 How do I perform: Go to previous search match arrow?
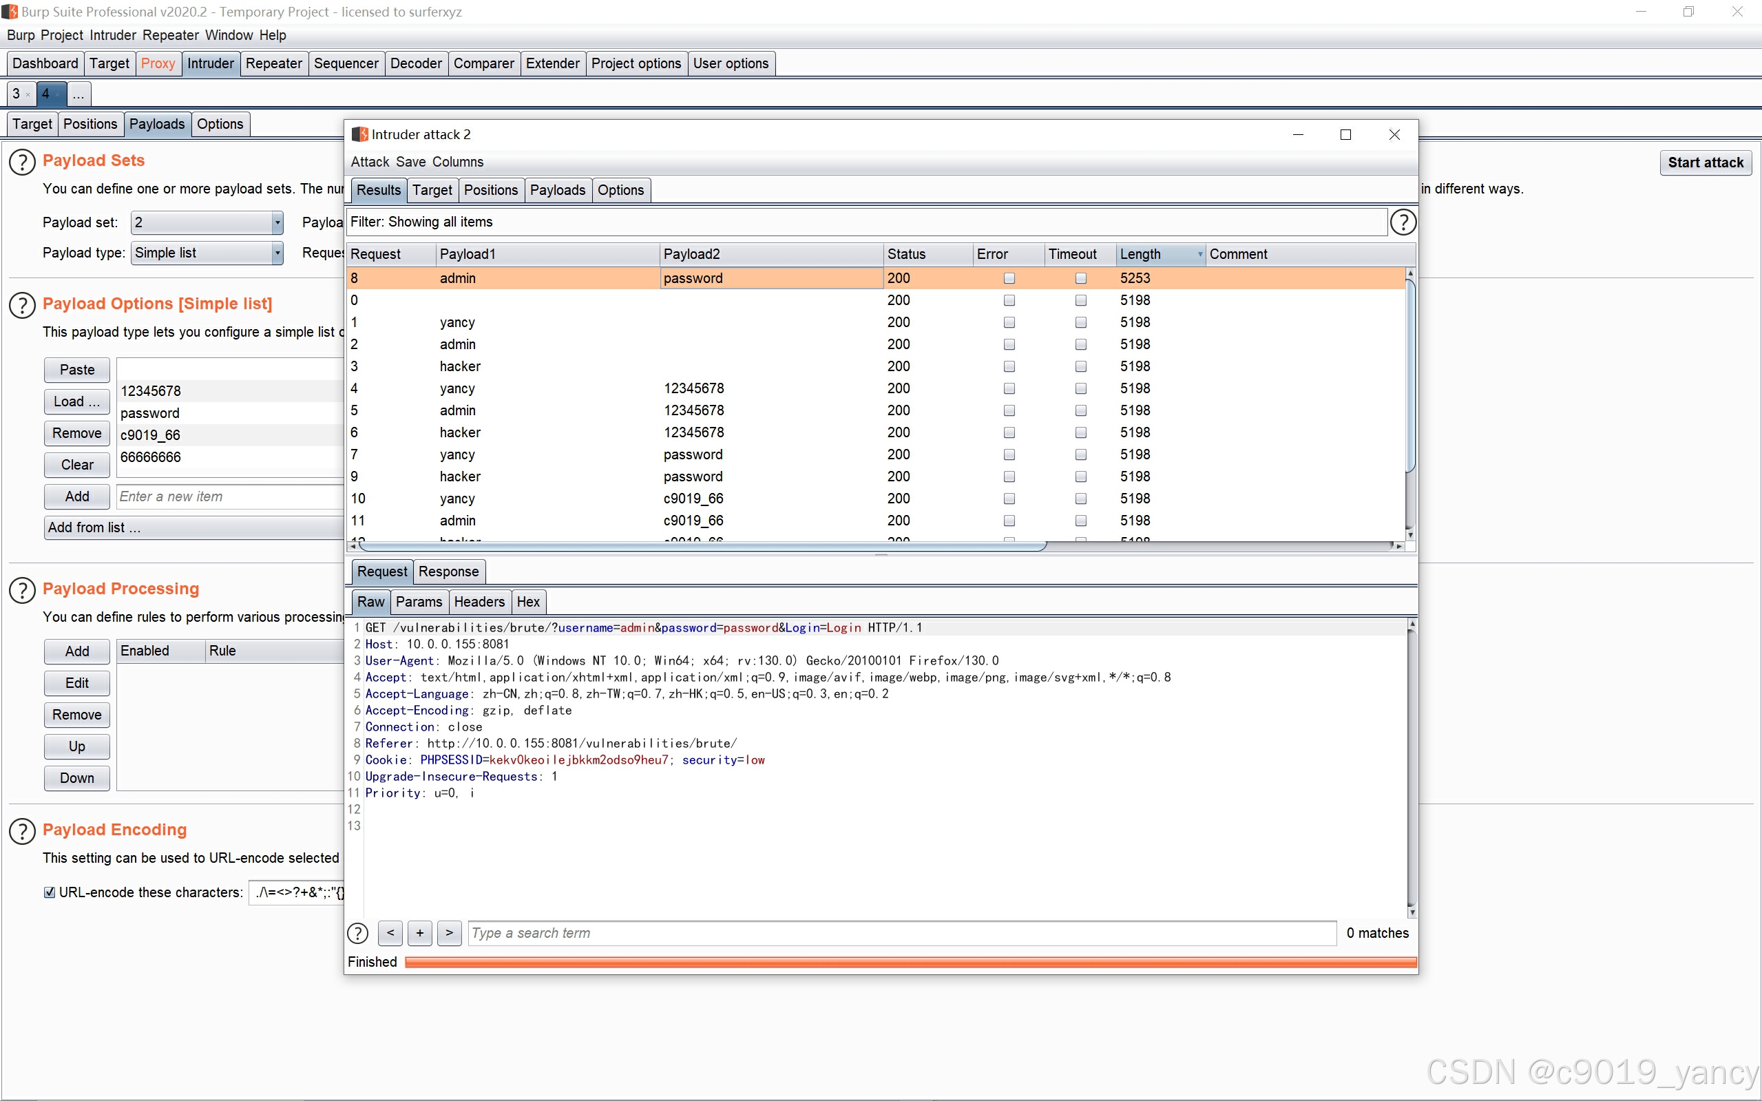pyautogui.click(x=390, y=933)
